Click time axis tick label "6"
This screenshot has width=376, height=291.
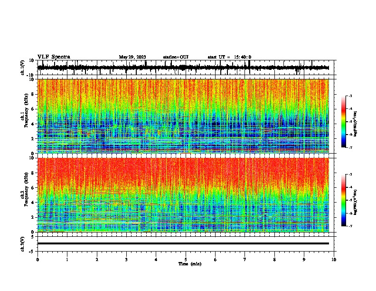216,260
